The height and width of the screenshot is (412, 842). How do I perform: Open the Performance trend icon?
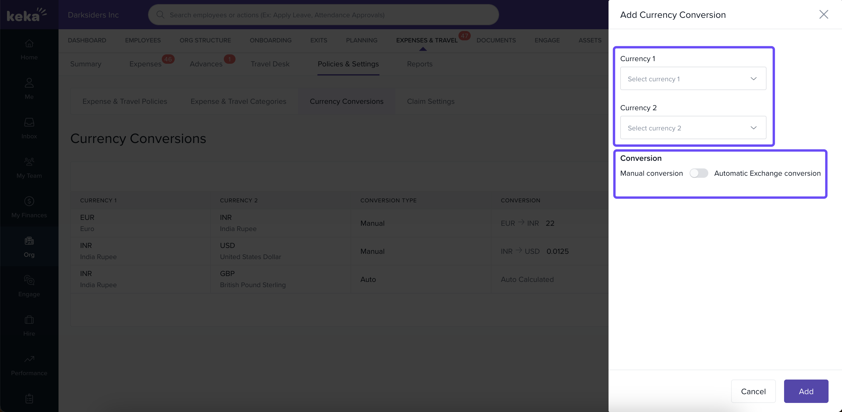pyautogui.click(x=29, y=359)
